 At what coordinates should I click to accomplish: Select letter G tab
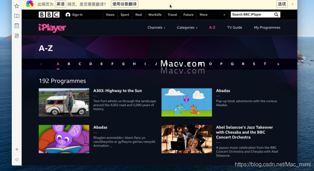(x=124, y=64)
